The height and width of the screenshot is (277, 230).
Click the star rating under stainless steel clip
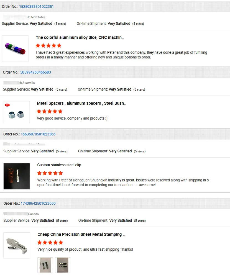coord(50,173)
